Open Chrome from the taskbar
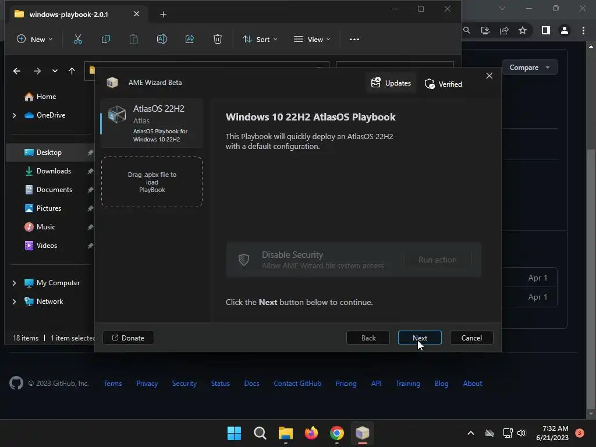The image size is (596, 447). click(337, 433)
